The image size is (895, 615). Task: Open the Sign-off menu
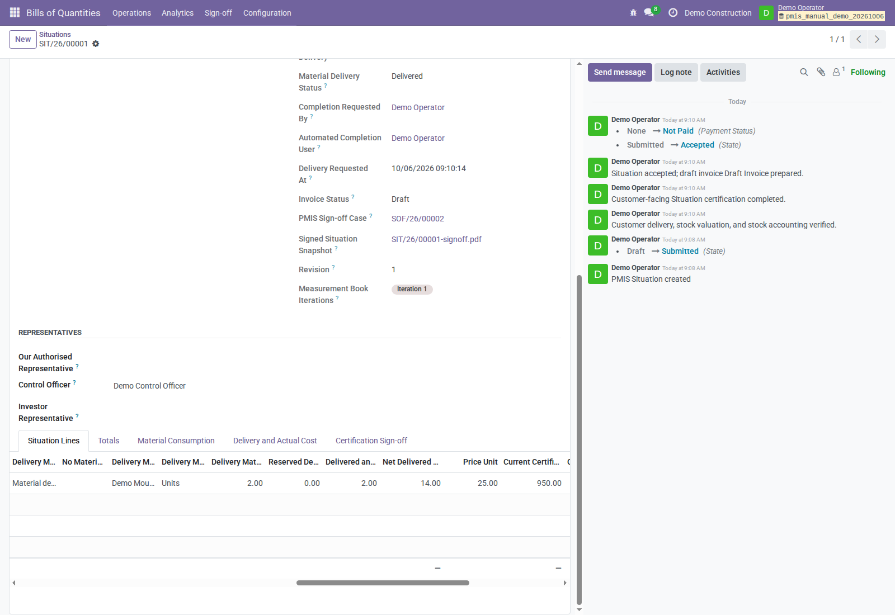[218, 13]
